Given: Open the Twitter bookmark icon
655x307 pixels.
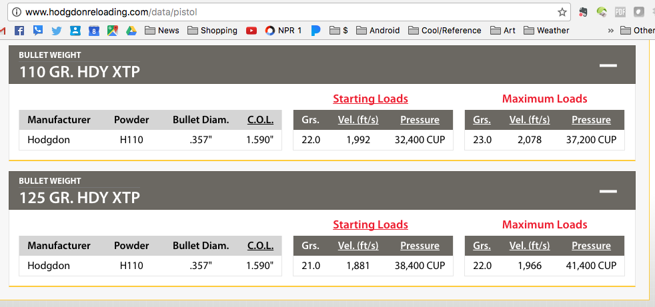Looking at the screenshot, I should [x=57, y=31].
